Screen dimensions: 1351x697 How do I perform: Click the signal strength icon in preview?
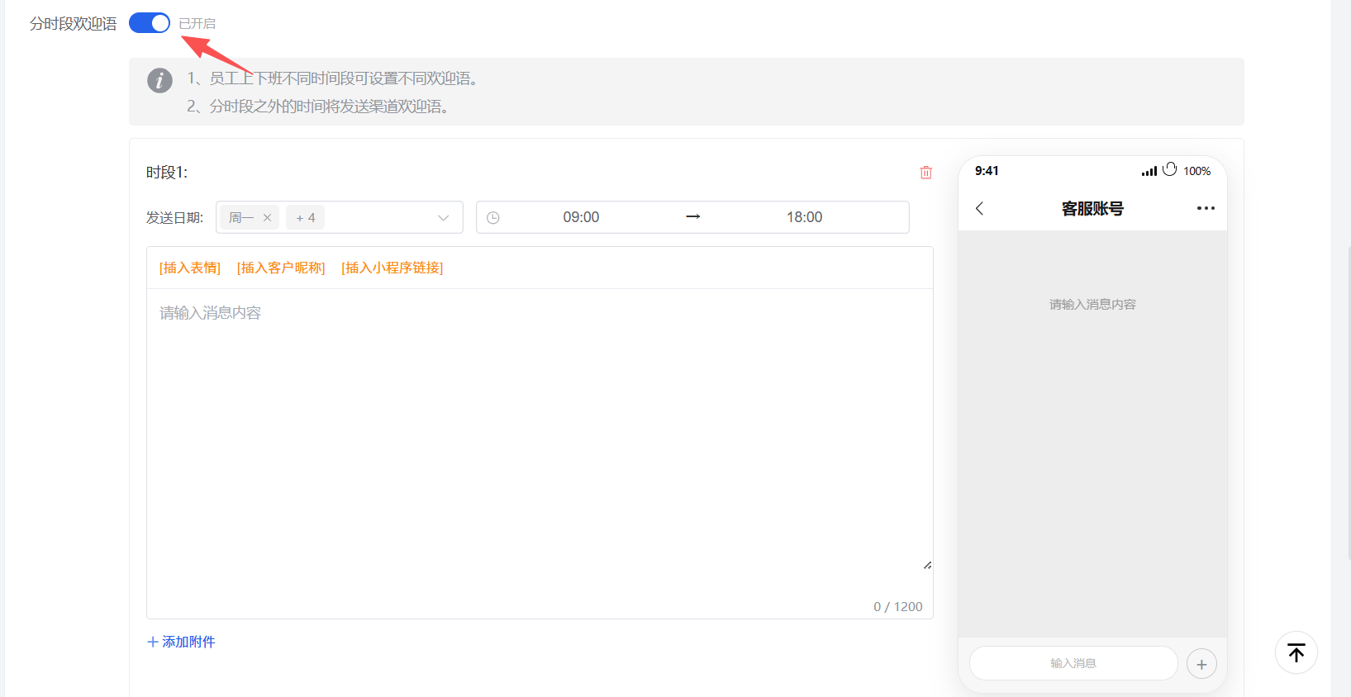click(x=1149, y=171)
